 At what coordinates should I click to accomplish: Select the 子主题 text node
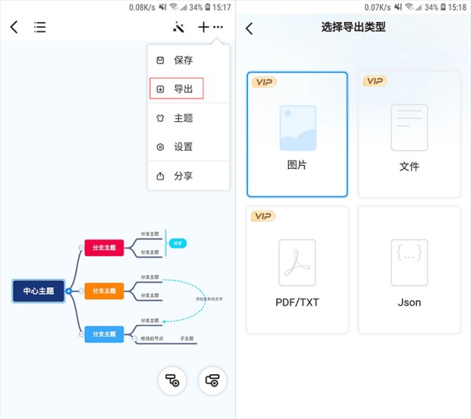187,338
